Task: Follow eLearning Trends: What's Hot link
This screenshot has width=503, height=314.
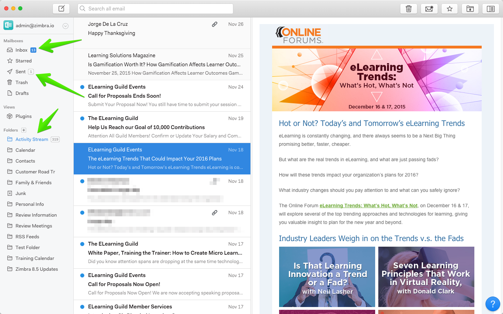Action: coord(369,205)
